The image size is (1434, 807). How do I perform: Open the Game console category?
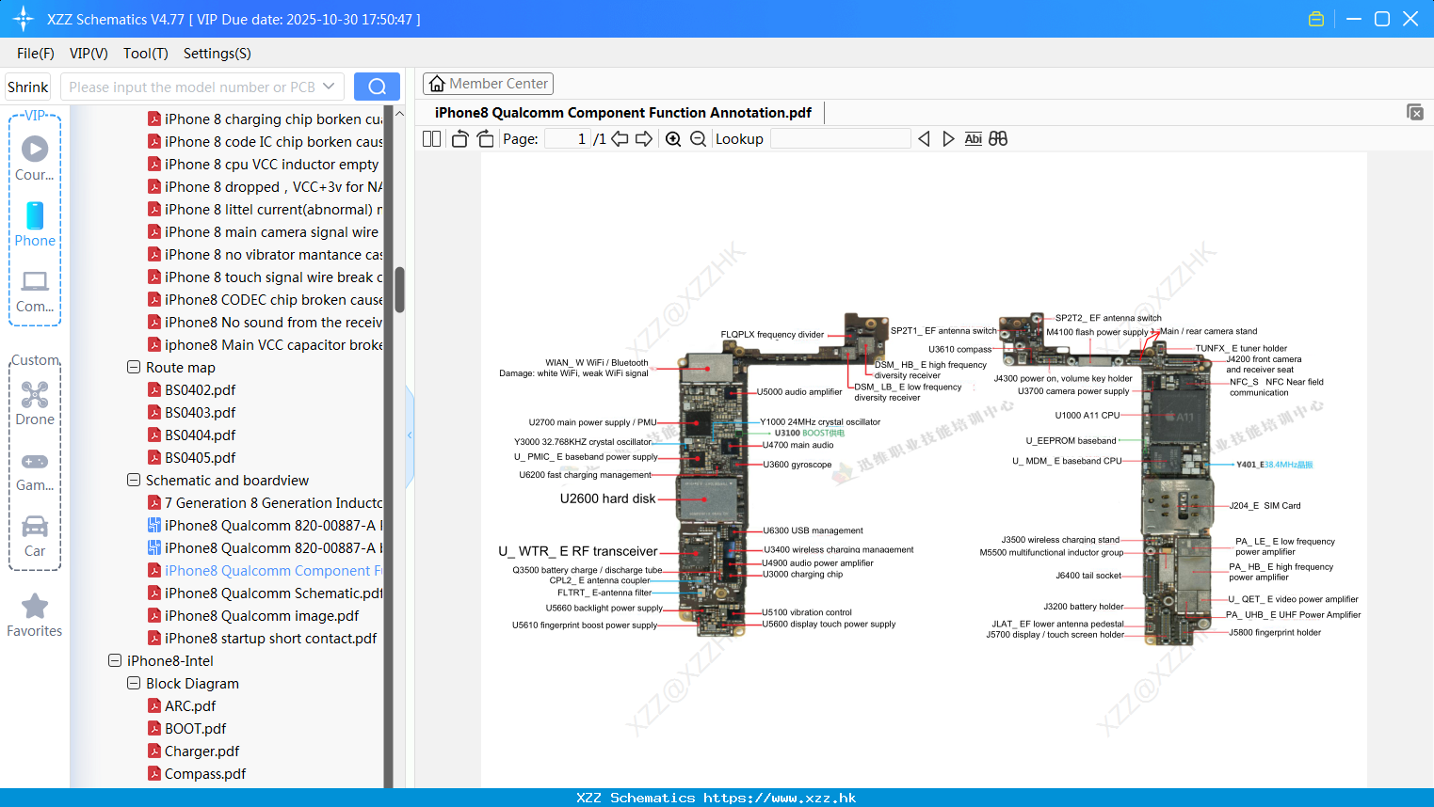pos(35,470)
